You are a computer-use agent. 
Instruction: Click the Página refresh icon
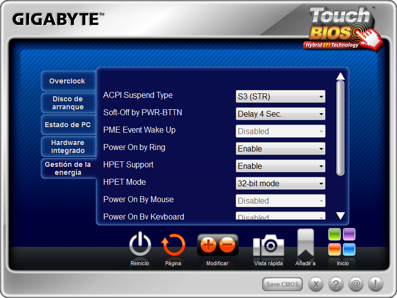tap(173, 245)
